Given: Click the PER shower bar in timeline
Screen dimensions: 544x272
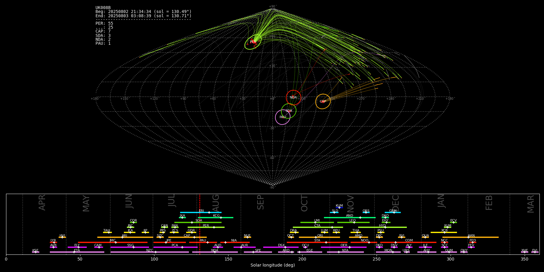Looking at the screenshot, I should click(x=206, y=227).
